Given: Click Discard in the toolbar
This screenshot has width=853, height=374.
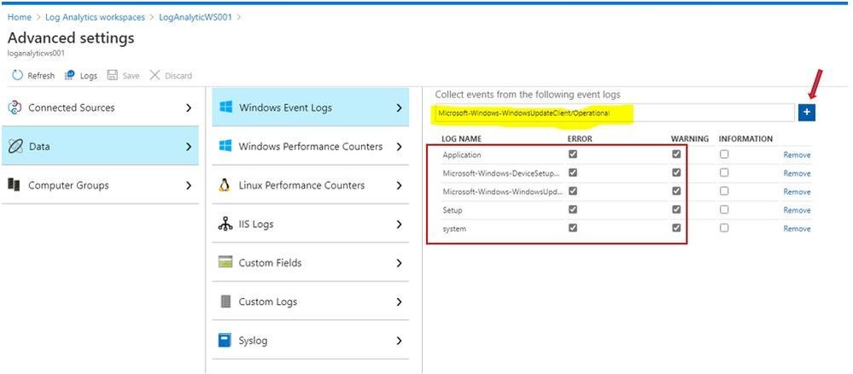Looking at the screenshot, I should [171, 75].
